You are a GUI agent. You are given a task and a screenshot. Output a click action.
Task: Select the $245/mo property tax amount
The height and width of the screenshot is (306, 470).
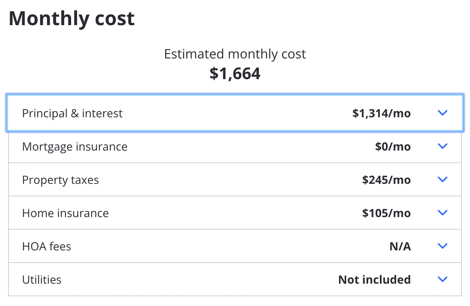click(386, 180)
